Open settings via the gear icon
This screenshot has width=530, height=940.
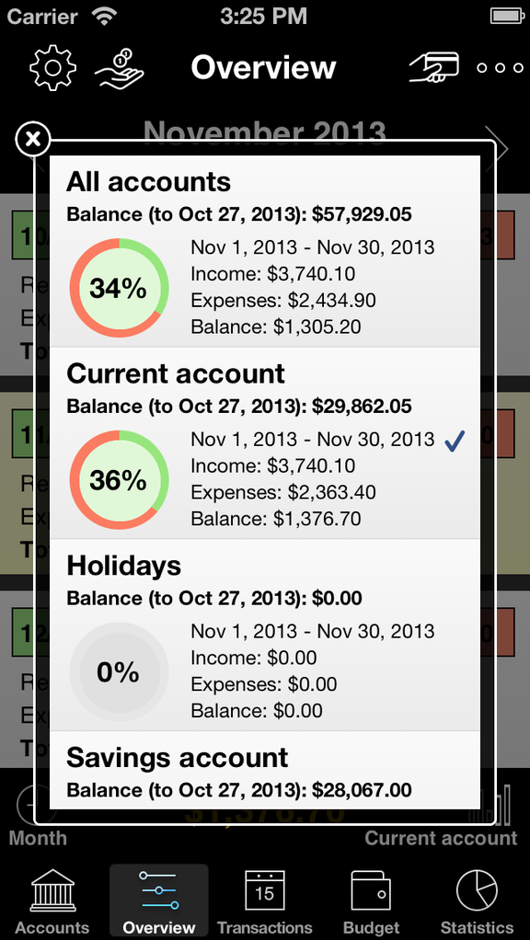click(x=52, y=67)
